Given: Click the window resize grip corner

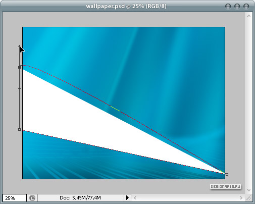Looking at the screenshot, I should tap(248, 198).
